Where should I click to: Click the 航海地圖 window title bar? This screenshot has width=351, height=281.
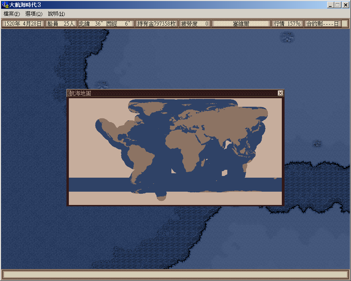[x=170, y=93]
